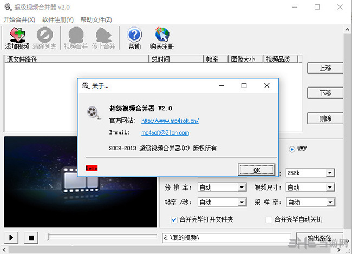Click the film reel icon in About dialog
The image size is (352, 254).
pyautogui.click(x=93, y=112)
